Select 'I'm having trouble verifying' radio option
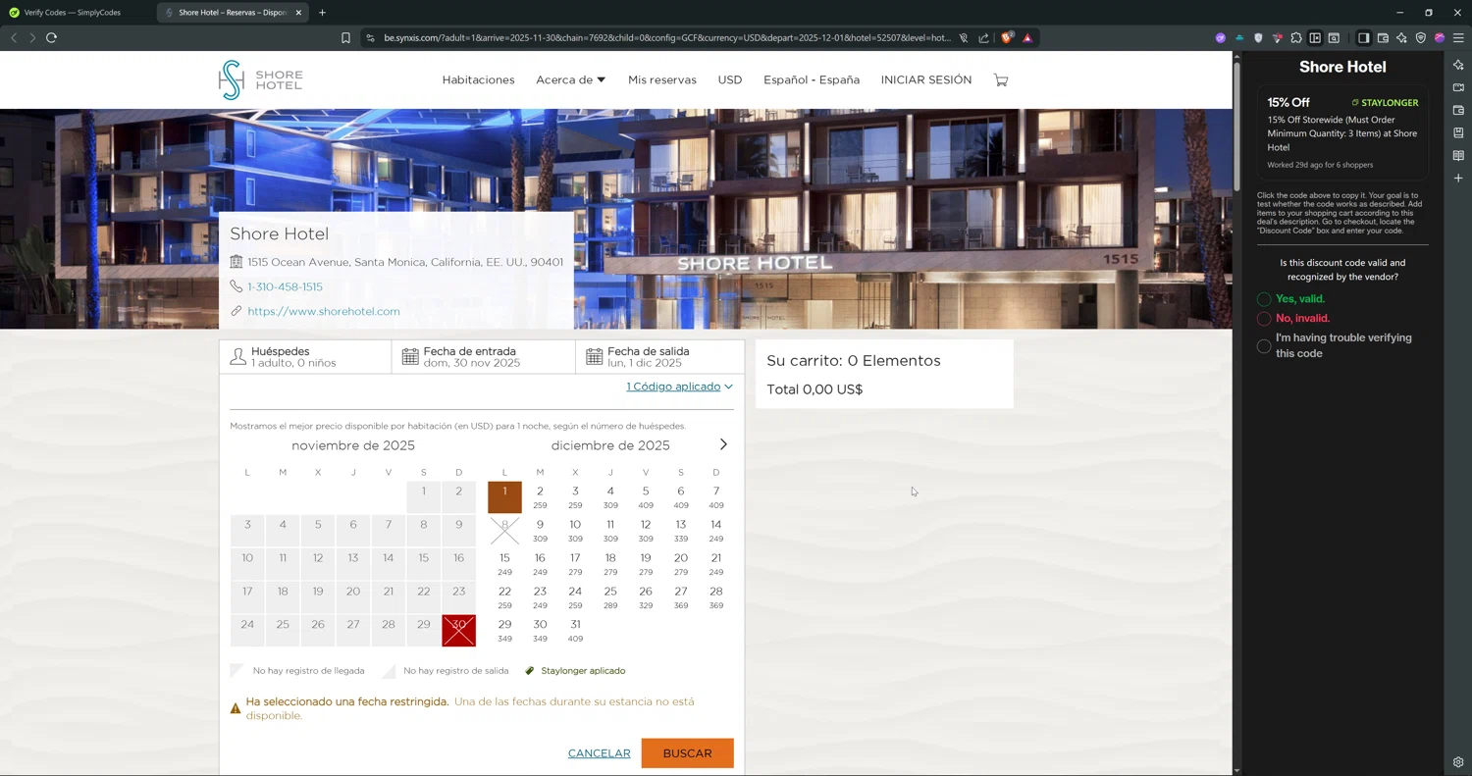Viewport: 1472px width, 776px height. 1264,345
